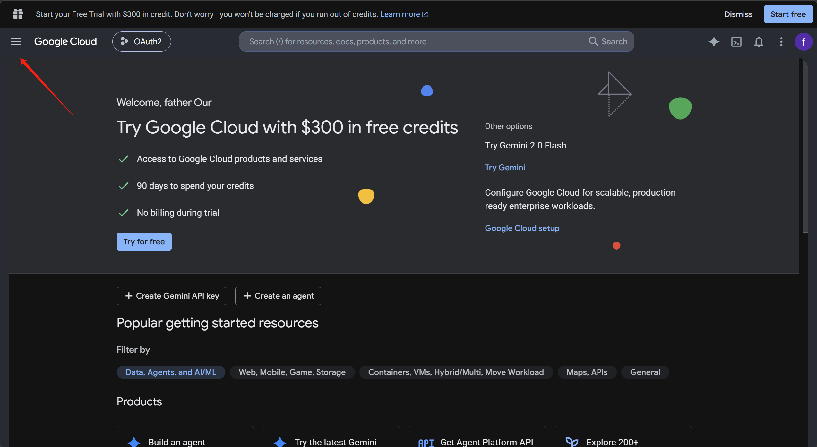Open the Explore 200+ card
Image resolution: width=817 pixels, height=447 pixels.
[x=623, y=437]
